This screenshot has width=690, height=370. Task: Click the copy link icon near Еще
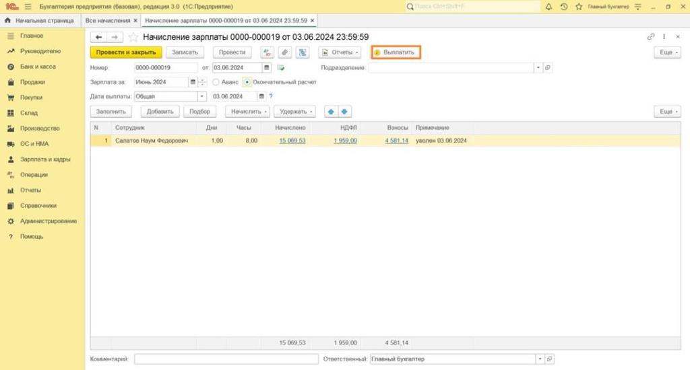[x=650, y=37]
